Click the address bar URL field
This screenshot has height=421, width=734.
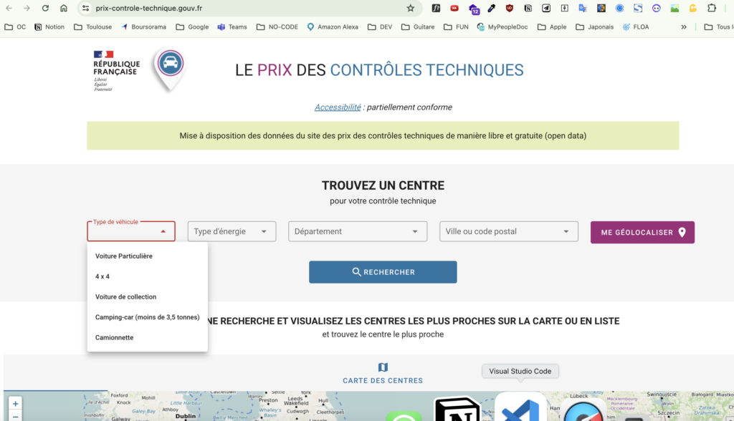point(248,8)
